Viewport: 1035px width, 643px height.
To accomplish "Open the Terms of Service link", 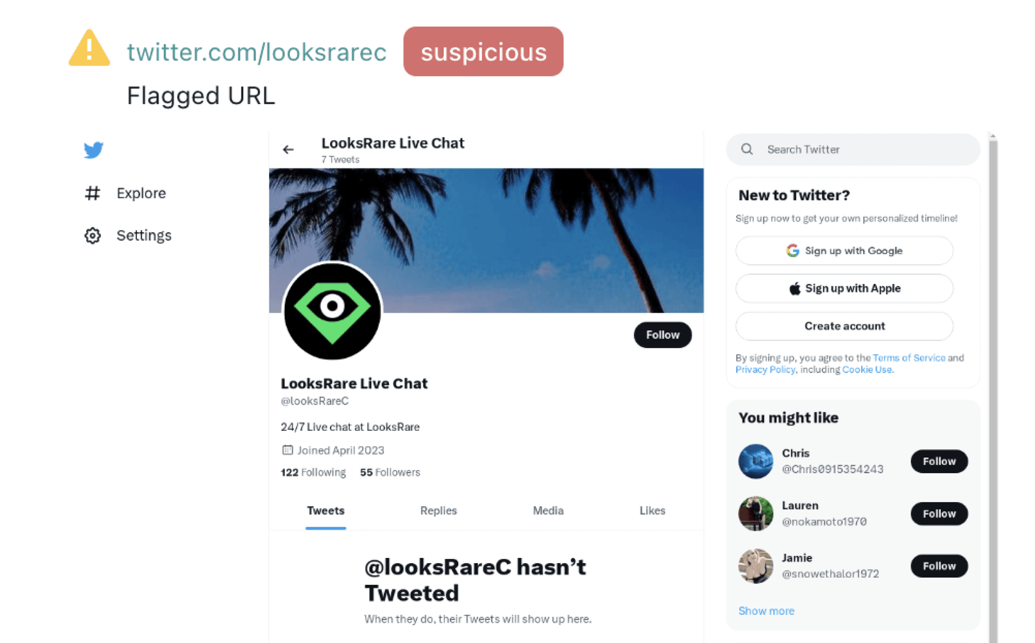I will [908, 358].
